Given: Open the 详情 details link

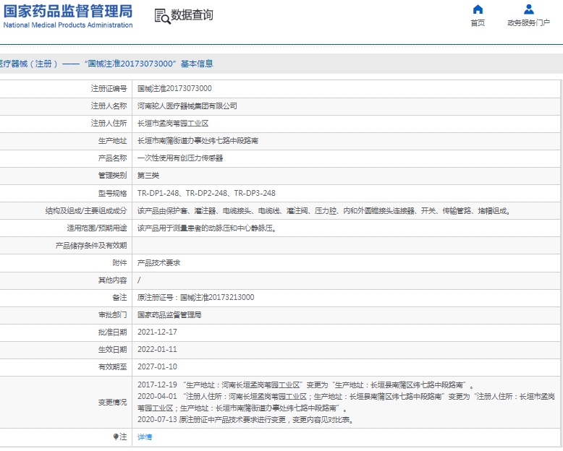Looking at the screenshot, I should pyautogui.click(x=145, y=437).
